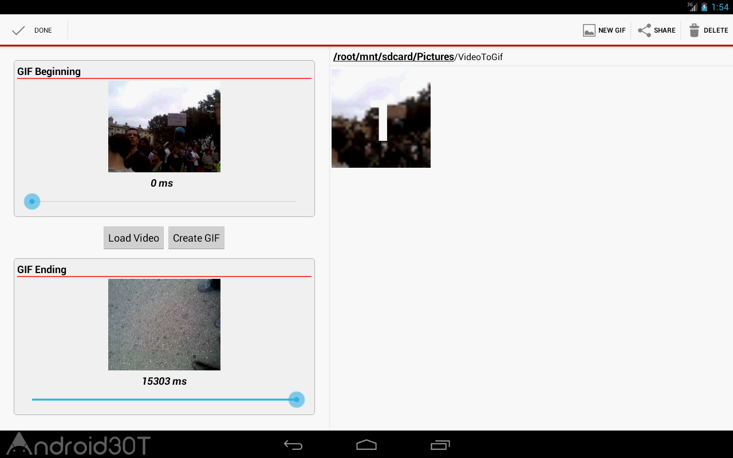Tap the Android Back navigation button

[x=293, y=445]
